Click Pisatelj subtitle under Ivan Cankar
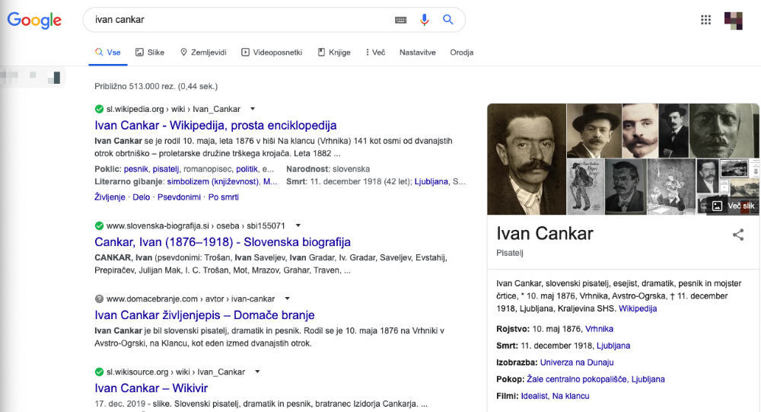Viewport: 761px width, 412px height. coord(510,253)
